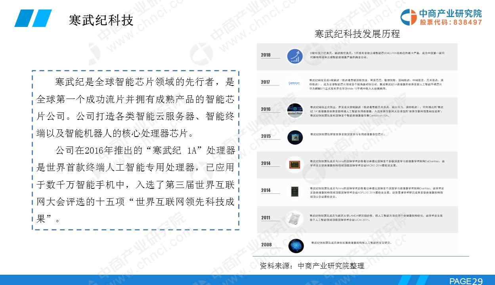495x285 pixels.
Task: Click the 中商产业研究院 logo icon
Action: [408, 17]
